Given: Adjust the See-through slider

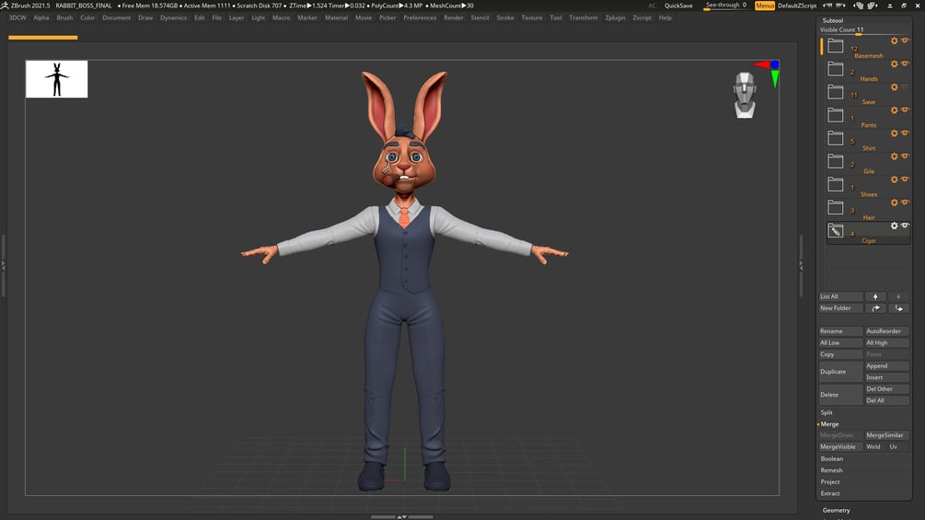Looking at the screenshot, I should (x=725, y=6).
